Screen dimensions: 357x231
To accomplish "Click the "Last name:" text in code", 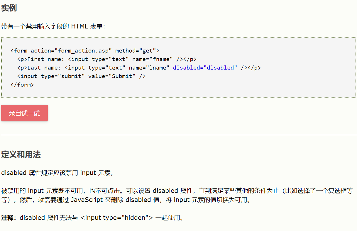I will [x=44, y=68].
